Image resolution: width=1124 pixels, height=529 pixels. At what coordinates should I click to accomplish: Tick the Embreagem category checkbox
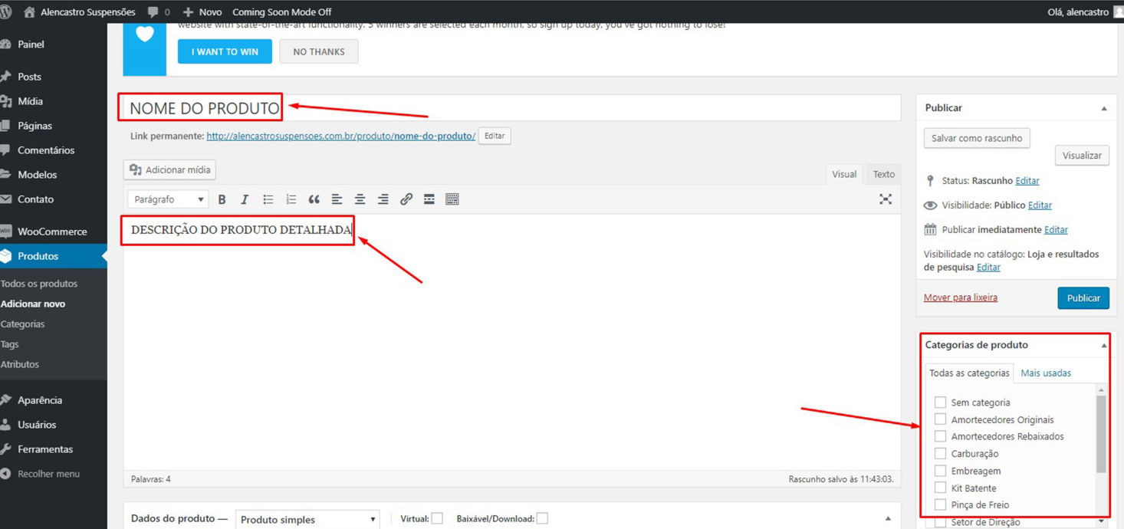point(940,471)
